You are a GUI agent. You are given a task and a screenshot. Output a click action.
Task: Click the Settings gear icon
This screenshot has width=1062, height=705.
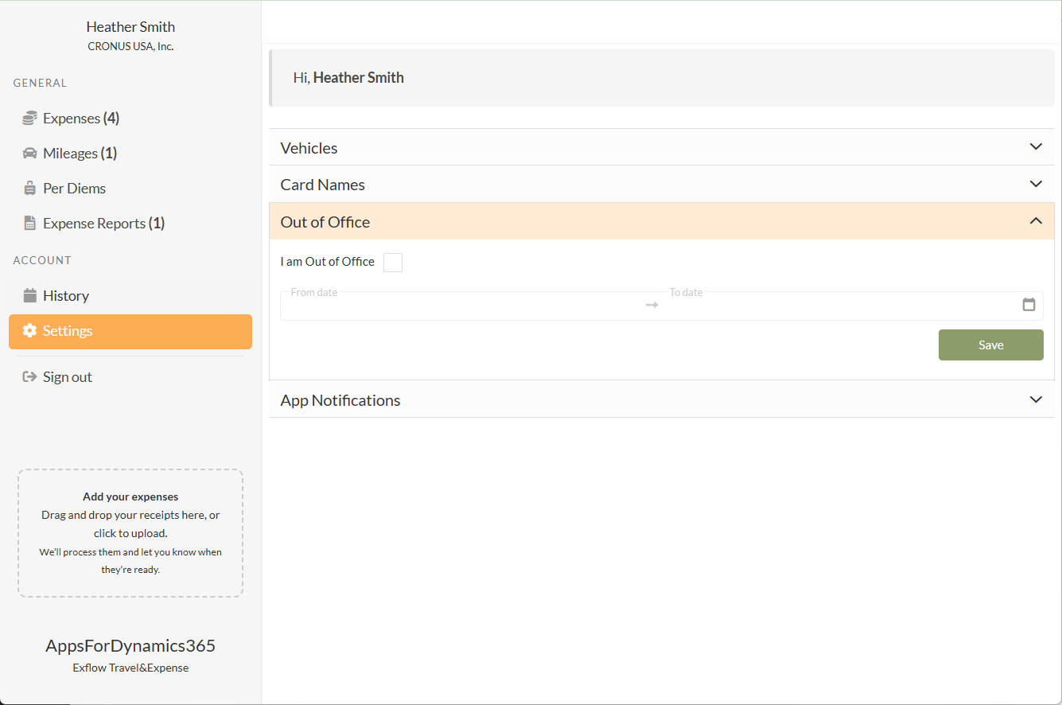tap(29, 331)
